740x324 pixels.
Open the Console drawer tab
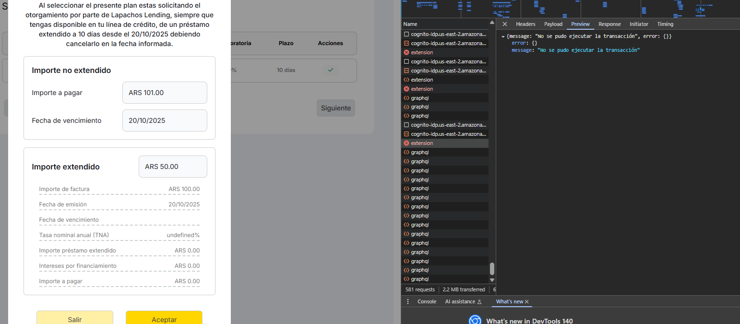coord(427,301)
